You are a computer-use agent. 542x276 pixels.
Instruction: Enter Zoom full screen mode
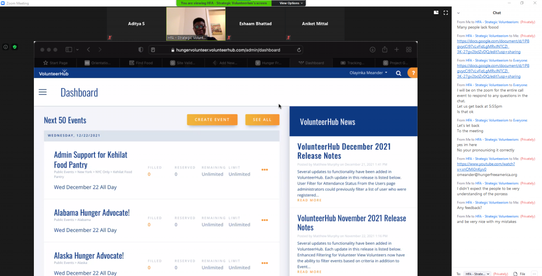point(445,13)
